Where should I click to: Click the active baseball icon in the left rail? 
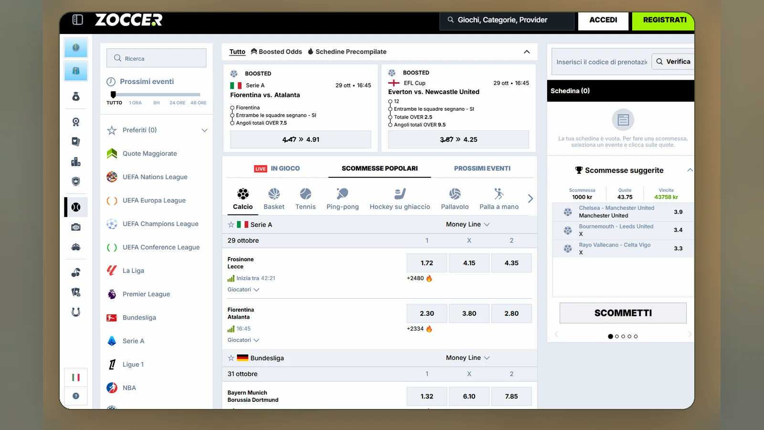[76, 207]
